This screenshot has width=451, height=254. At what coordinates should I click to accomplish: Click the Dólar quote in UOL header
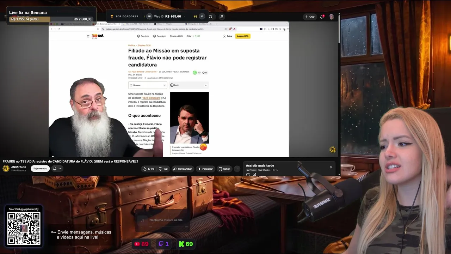pos(193,36)
